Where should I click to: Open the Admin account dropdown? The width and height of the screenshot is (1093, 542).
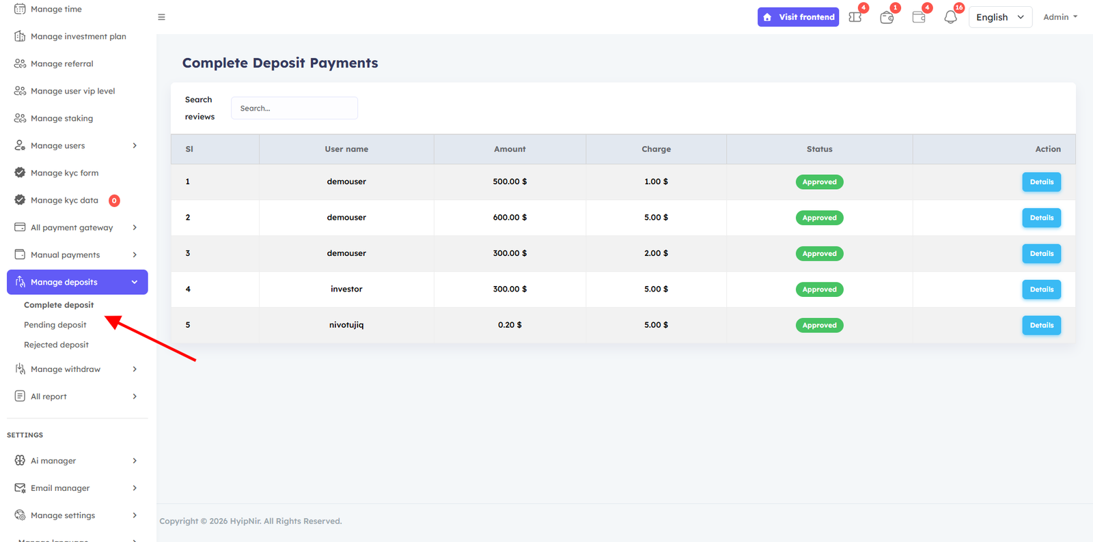tap(1060, 17)
